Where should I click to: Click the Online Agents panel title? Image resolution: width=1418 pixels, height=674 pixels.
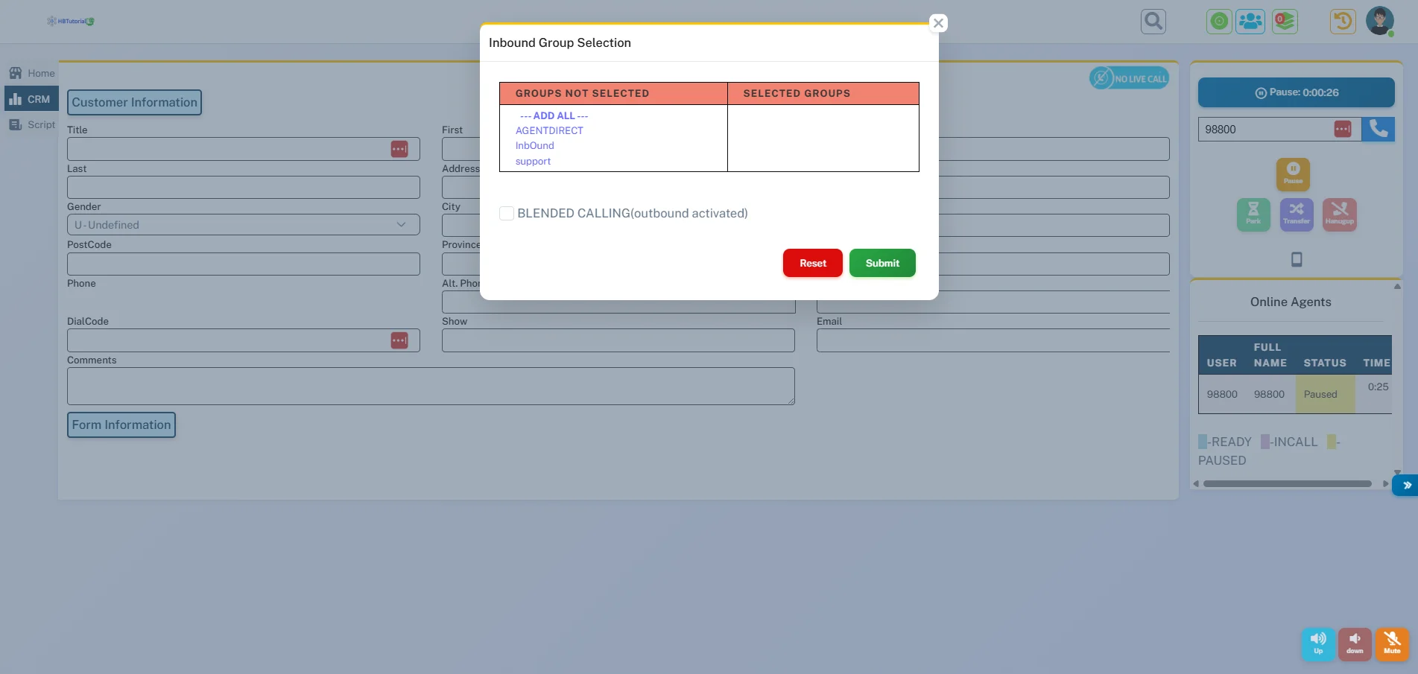pos(1291,302)
